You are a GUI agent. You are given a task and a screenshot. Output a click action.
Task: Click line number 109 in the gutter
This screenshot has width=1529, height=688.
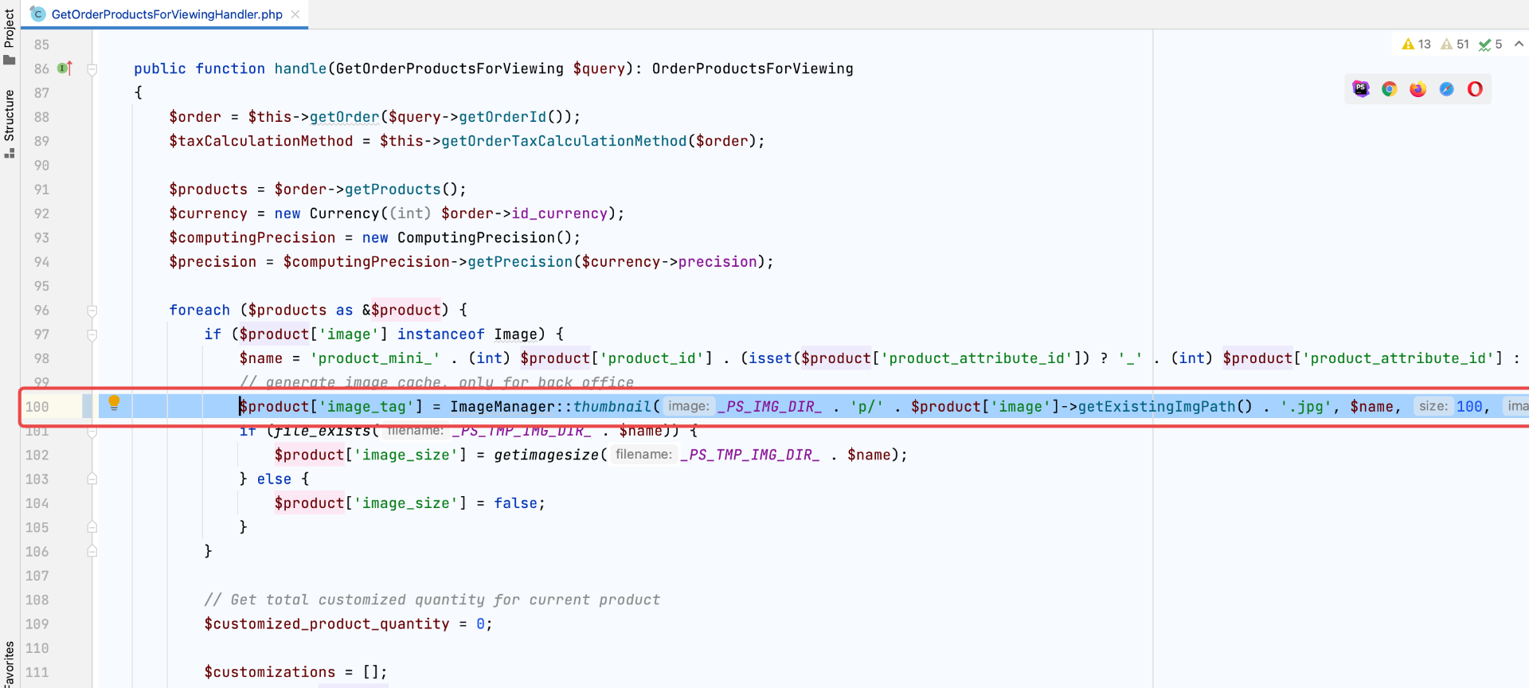pyautogui.click(x=37, y=624)
